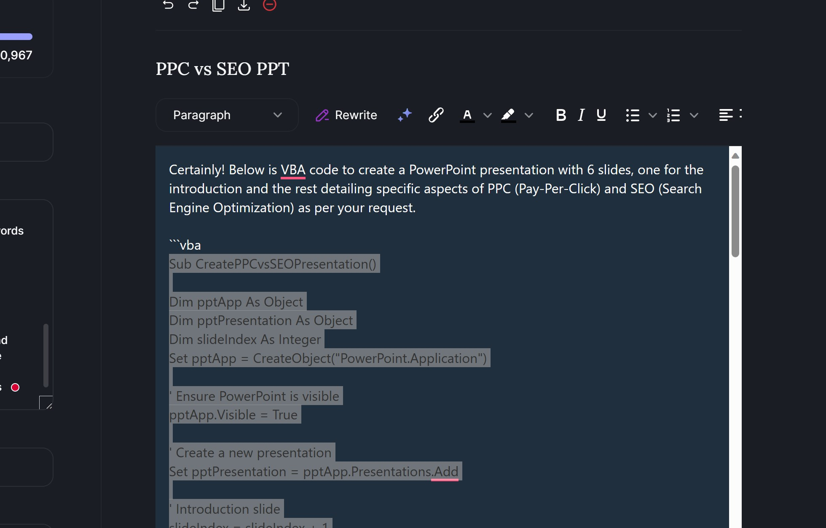Viewport: 826px width, 528px height.
Task: Set text alignment to left
Action: click(x=726, y=115)
